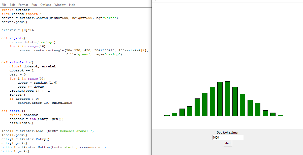
Task: Open the Run menu
Action: [x=34, y=5]
